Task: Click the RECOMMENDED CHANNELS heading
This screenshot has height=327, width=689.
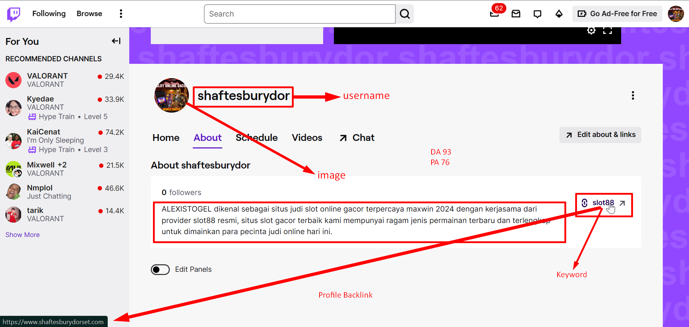Action: pyautogui.click(x=53, y=59)
